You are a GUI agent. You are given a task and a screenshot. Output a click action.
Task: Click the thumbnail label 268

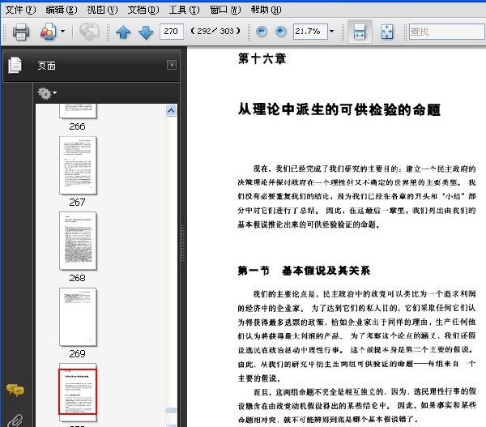[77, 278]
